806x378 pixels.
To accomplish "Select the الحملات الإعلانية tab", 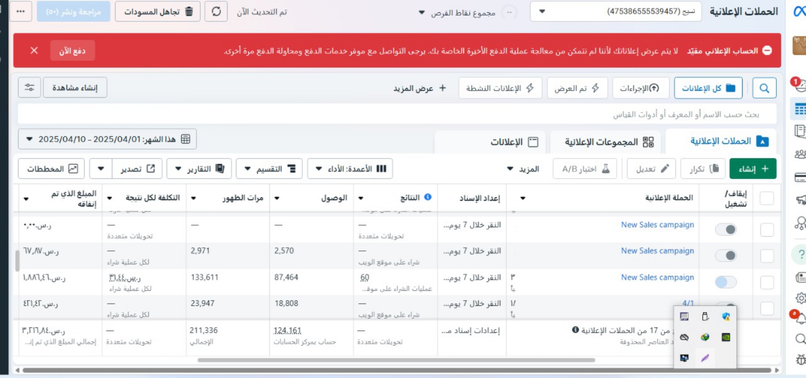I will click(722, 141).
